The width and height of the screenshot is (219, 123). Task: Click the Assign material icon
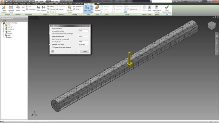pos(18,9)
